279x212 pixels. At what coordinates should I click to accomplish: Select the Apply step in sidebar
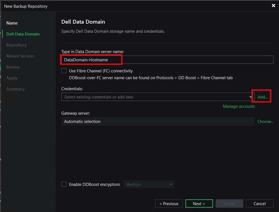(x=12, y=78)
